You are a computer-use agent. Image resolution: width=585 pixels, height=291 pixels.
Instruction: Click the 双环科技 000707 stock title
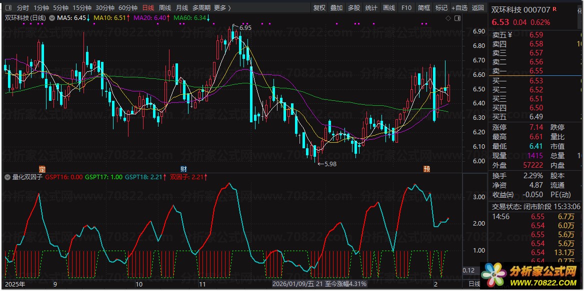tap(521, 9)
